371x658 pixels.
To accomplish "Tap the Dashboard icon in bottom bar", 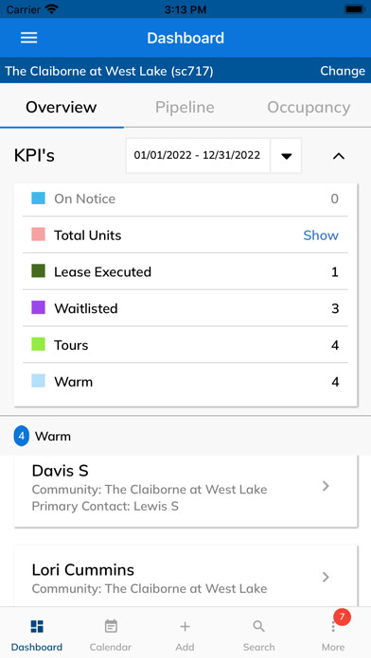I will (37, 627).
